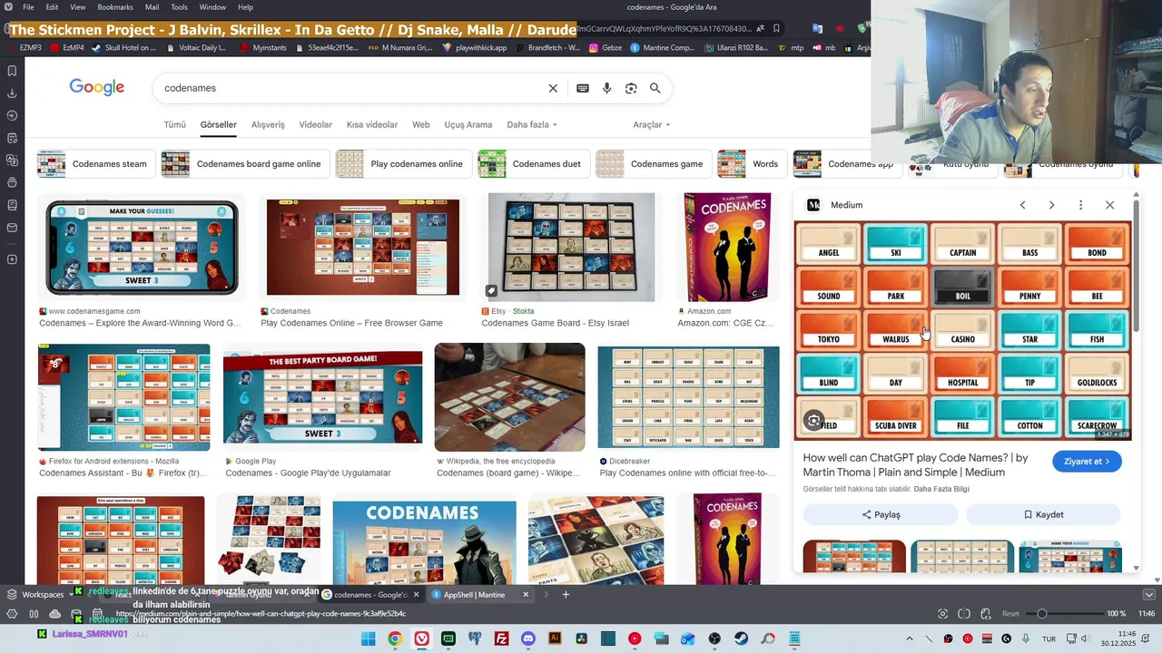
Task: Expand the Daha fazla dropdown
Action: tap(532, 124)
